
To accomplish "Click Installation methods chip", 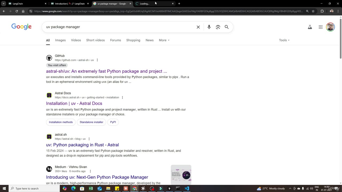I will tap(61, 122).
